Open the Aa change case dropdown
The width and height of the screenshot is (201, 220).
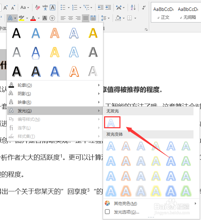25,8
